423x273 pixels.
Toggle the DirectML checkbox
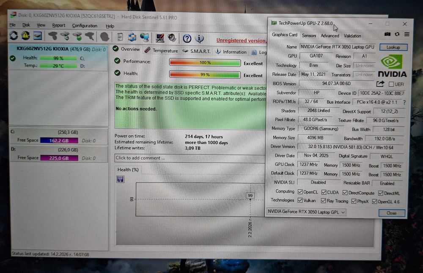point(380,193)
